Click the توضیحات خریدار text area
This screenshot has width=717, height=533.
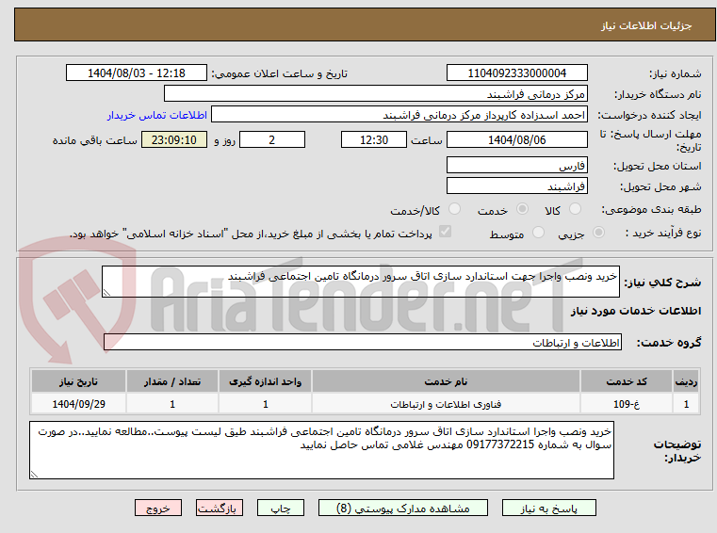click(x=321, y=450)
